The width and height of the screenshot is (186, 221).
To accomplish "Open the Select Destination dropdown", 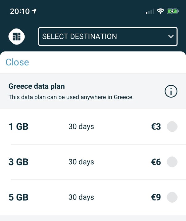I will (108, 37).
